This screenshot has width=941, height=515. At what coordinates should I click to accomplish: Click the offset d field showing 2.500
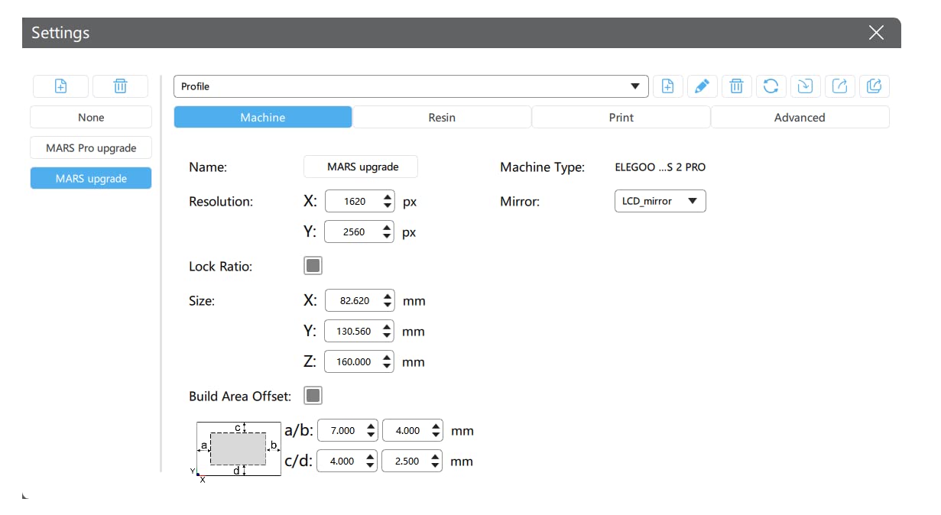(412, 462)
